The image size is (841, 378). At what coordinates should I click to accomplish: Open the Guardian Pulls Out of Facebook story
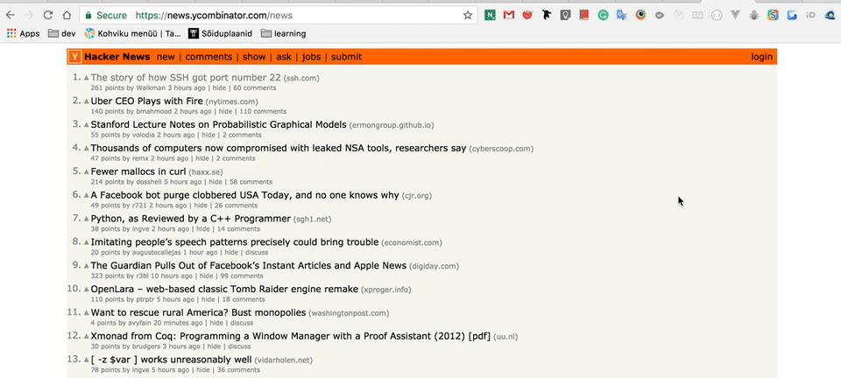(x=248, y=266)
